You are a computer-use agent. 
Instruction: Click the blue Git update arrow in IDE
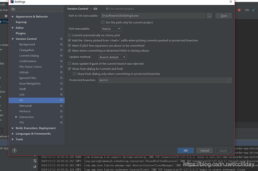[x=254, y=10]
